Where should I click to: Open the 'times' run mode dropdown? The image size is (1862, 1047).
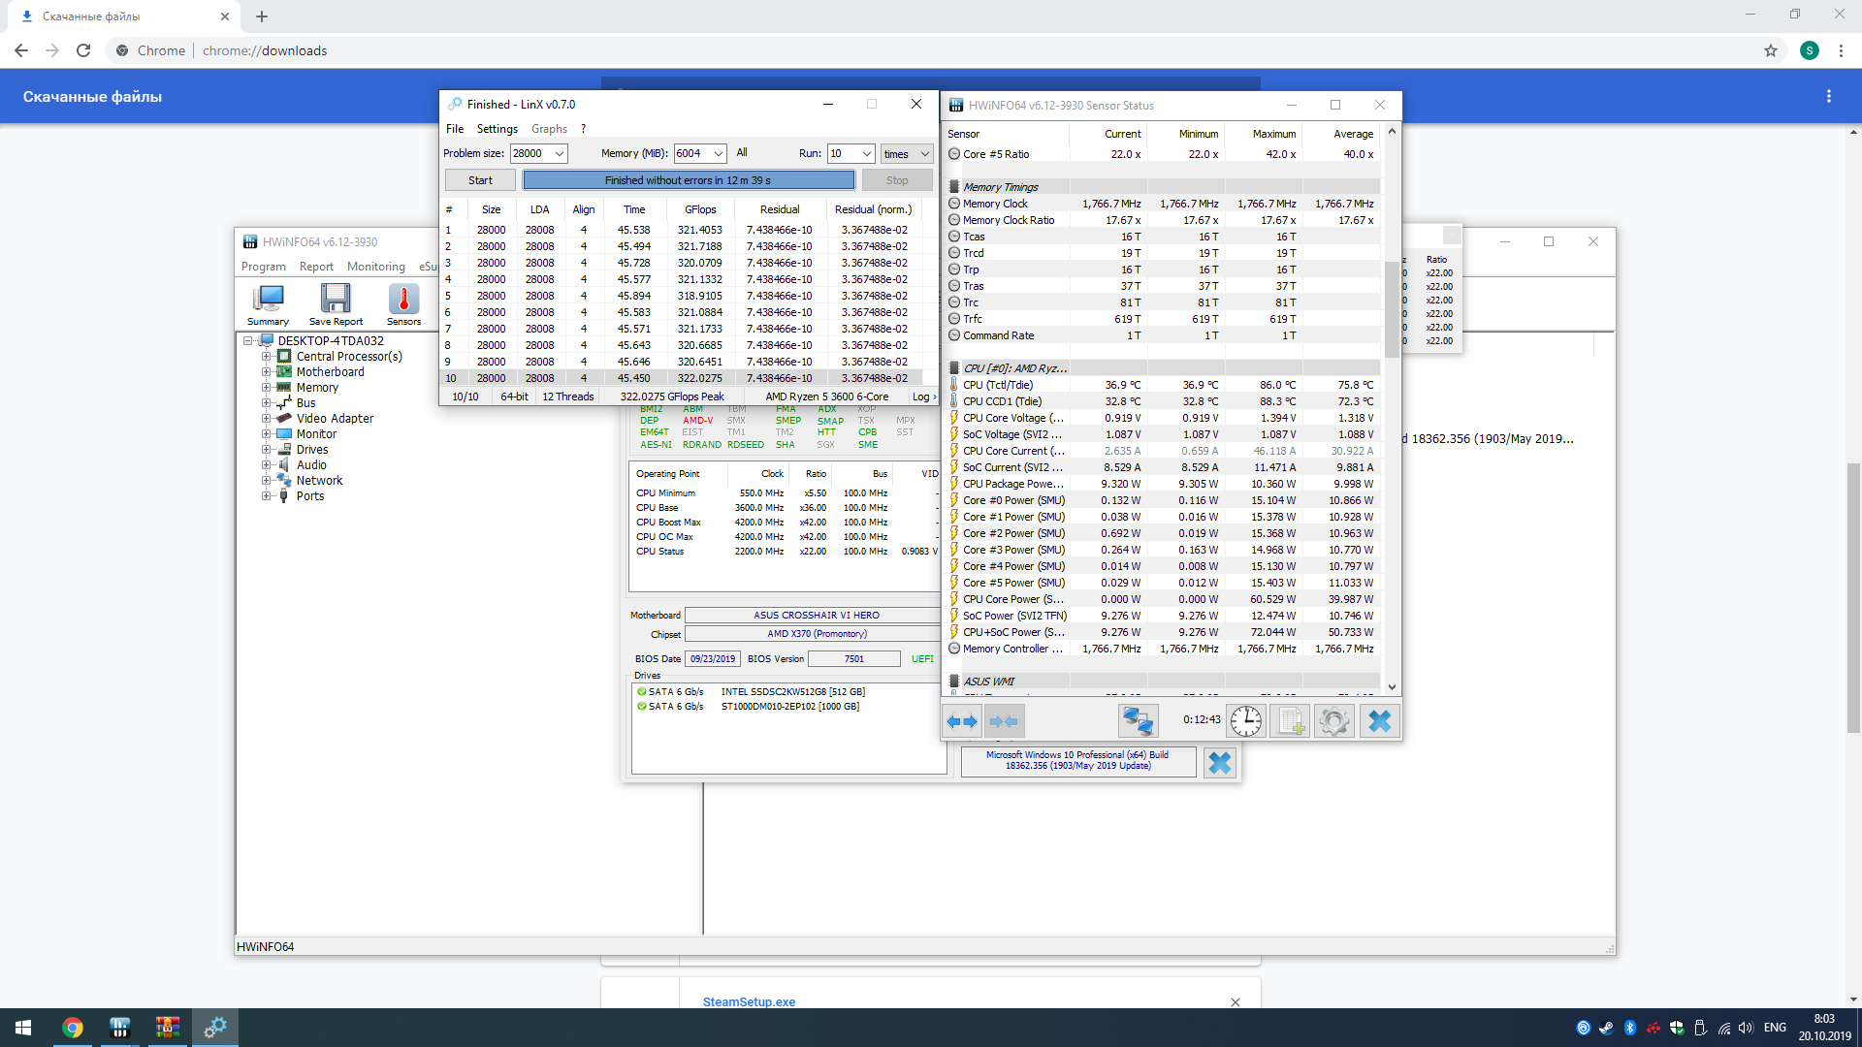coord(924,154)
